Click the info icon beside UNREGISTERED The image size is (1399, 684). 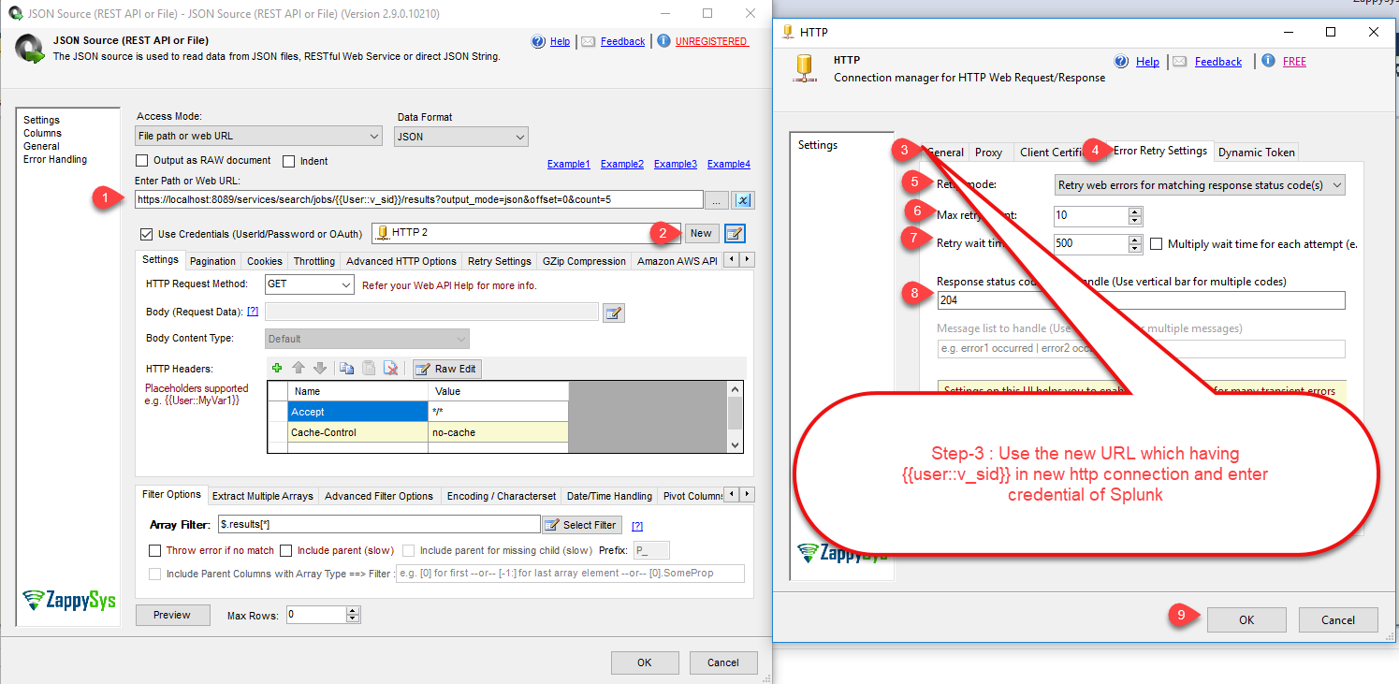click(663, 41)
